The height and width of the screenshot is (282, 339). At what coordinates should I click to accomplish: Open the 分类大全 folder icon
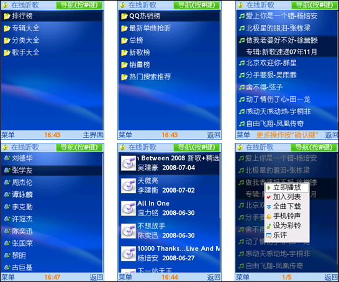coord(7,40)
